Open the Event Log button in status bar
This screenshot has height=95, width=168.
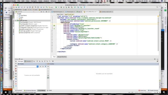click(x=142, y=91)
